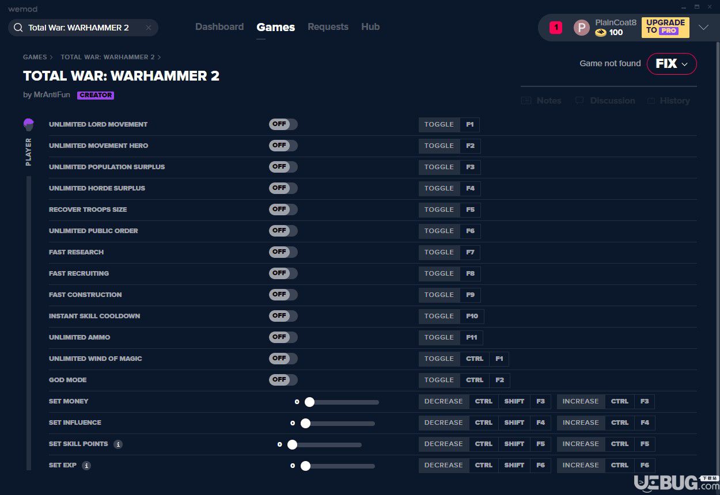
Task: Click the Set Money slider handle
Action: tap(309, 402)
